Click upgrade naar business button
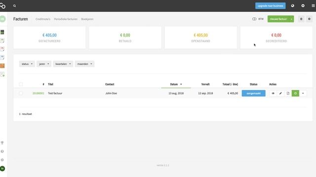 (x=270, y=6)
